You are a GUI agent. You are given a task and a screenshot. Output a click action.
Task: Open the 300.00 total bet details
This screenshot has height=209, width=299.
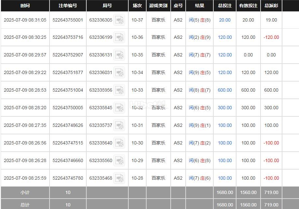click(225, 108)
